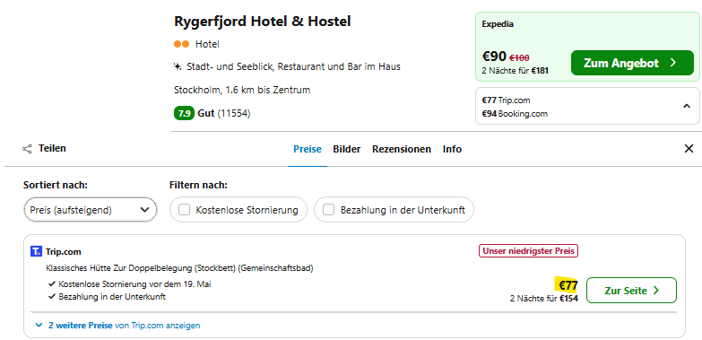
Task: Switch to the Bilder tab
Action: pos(347,149)
